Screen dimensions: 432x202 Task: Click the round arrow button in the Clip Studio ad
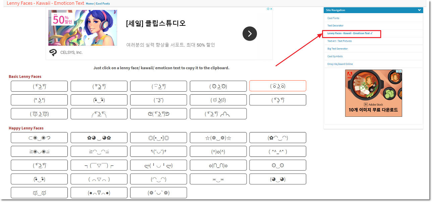click(x=250, y=34)
